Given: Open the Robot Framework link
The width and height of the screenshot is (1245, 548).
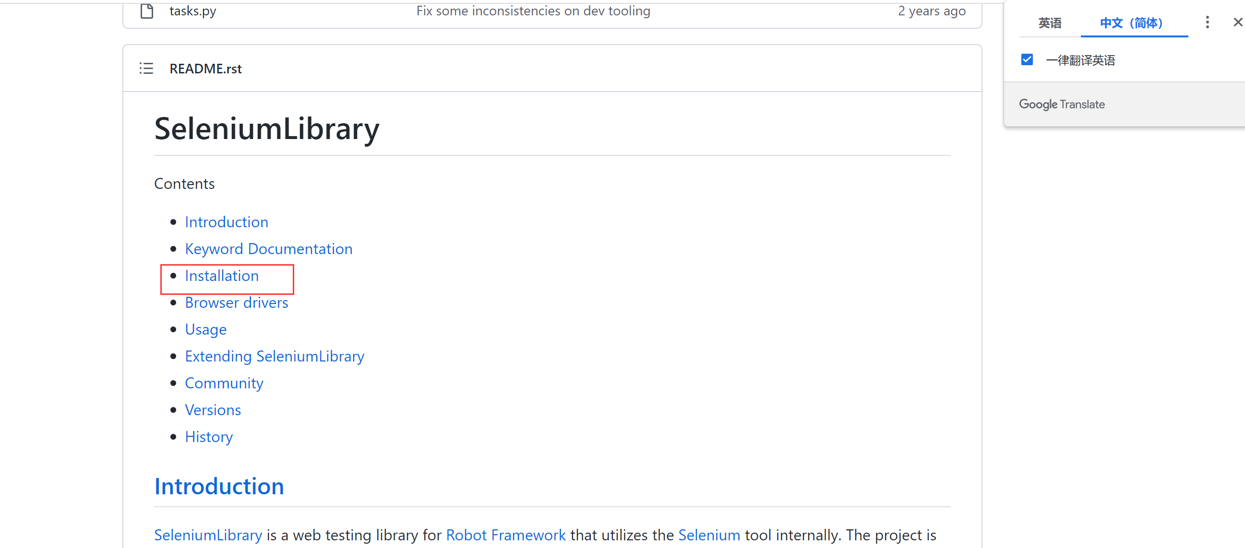Looking at the screenshot, I should 505,535.
